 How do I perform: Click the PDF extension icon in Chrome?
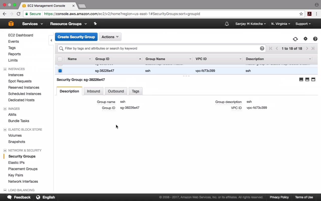click(309, 14)
